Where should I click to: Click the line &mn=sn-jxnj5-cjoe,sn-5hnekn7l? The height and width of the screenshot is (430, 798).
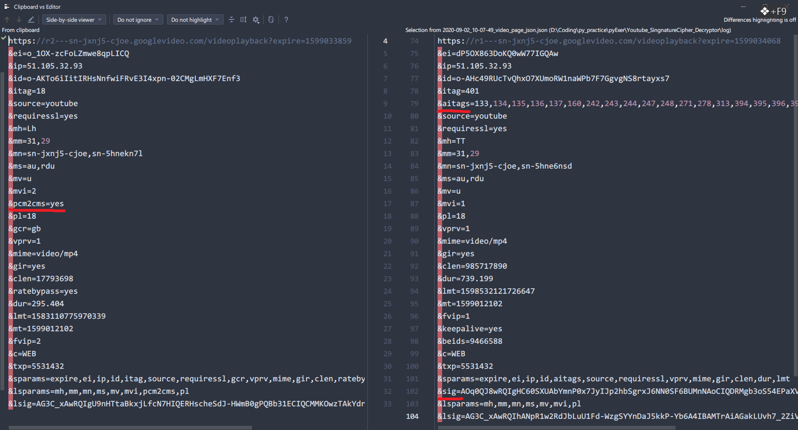(76, 153)
